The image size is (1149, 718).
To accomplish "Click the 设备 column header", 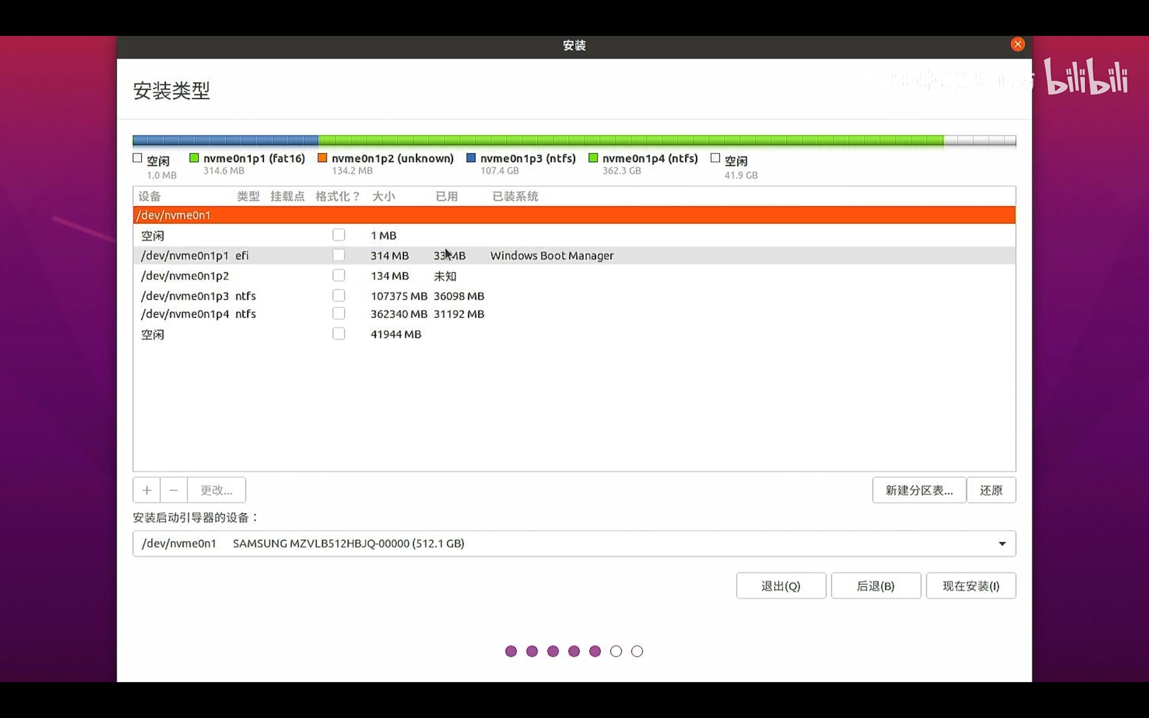I will [149, 197].
